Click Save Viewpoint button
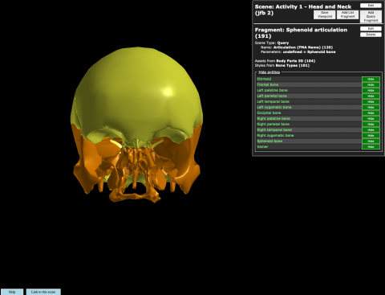This screenshot has height=295, width=385. [325, 14]
